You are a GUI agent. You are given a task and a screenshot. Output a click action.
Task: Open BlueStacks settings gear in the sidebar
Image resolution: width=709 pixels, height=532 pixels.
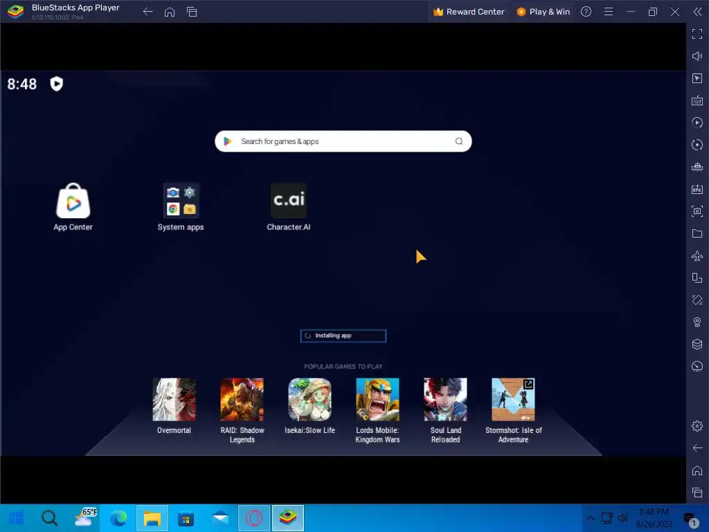(x=697, y=426)
